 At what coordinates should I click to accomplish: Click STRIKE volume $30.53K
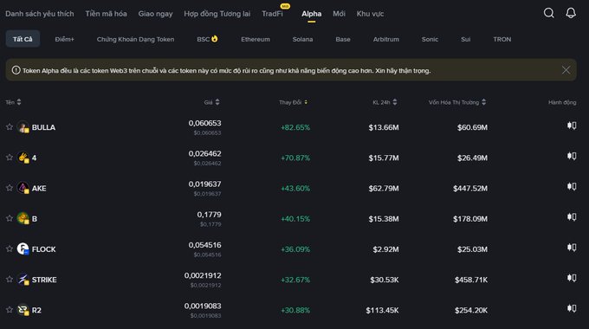click(x=385, y=280)
